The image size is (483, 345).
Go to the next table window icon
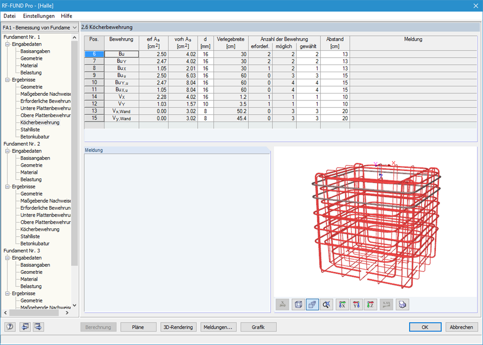[x=38, y=326]
